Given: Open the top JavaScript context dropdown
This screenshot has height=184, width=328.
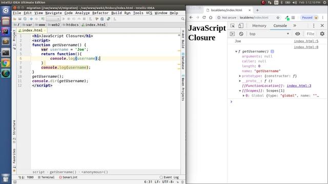Looking at the screenshot, I should pyautogui.click(x=270, y=34).
